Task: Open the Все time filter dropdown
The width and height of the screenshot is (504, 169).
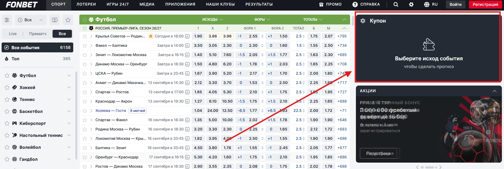Action: tap(31, 20)
